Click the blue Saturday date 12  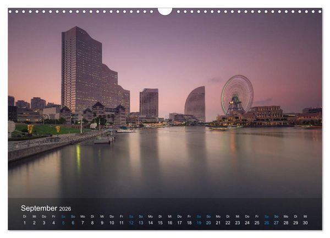[x=131, y=223]
